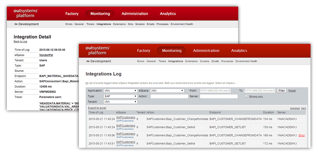Image resolution: width=318 pixels, height=155 pixels.
Task: Click the outsystems platform logo in front window
Action: point(98,50)
